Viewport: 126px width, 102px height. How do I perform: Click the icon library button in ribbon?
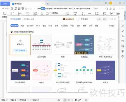pyautogui.click(x=48, y=14)
